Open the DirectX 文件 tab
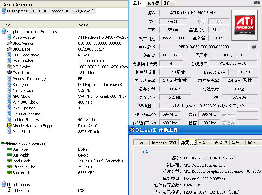This screenshot has width=262, height=195. tap(164, 142)
